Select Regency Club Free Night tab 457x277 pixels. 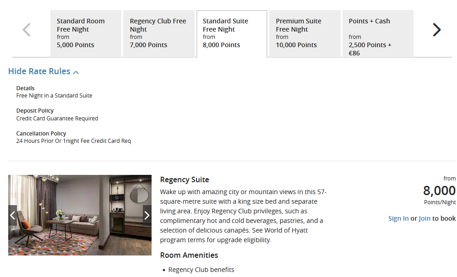158,33
